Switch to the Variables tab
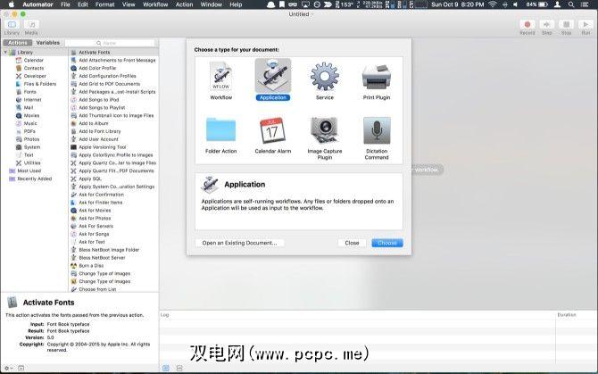The height and width of the screenshot is (374, 598). 47,43
